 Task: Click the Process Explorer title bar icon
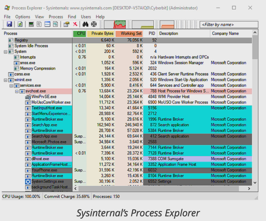7,8
